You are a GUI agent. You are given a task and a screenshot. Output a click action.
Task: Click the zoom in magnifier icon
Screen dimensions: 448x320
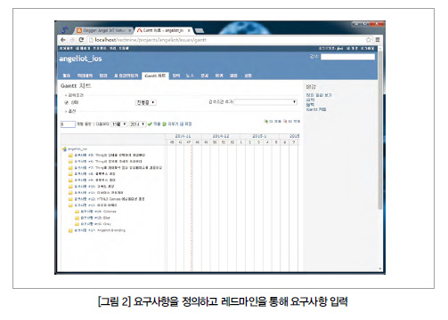pos(266,121)
